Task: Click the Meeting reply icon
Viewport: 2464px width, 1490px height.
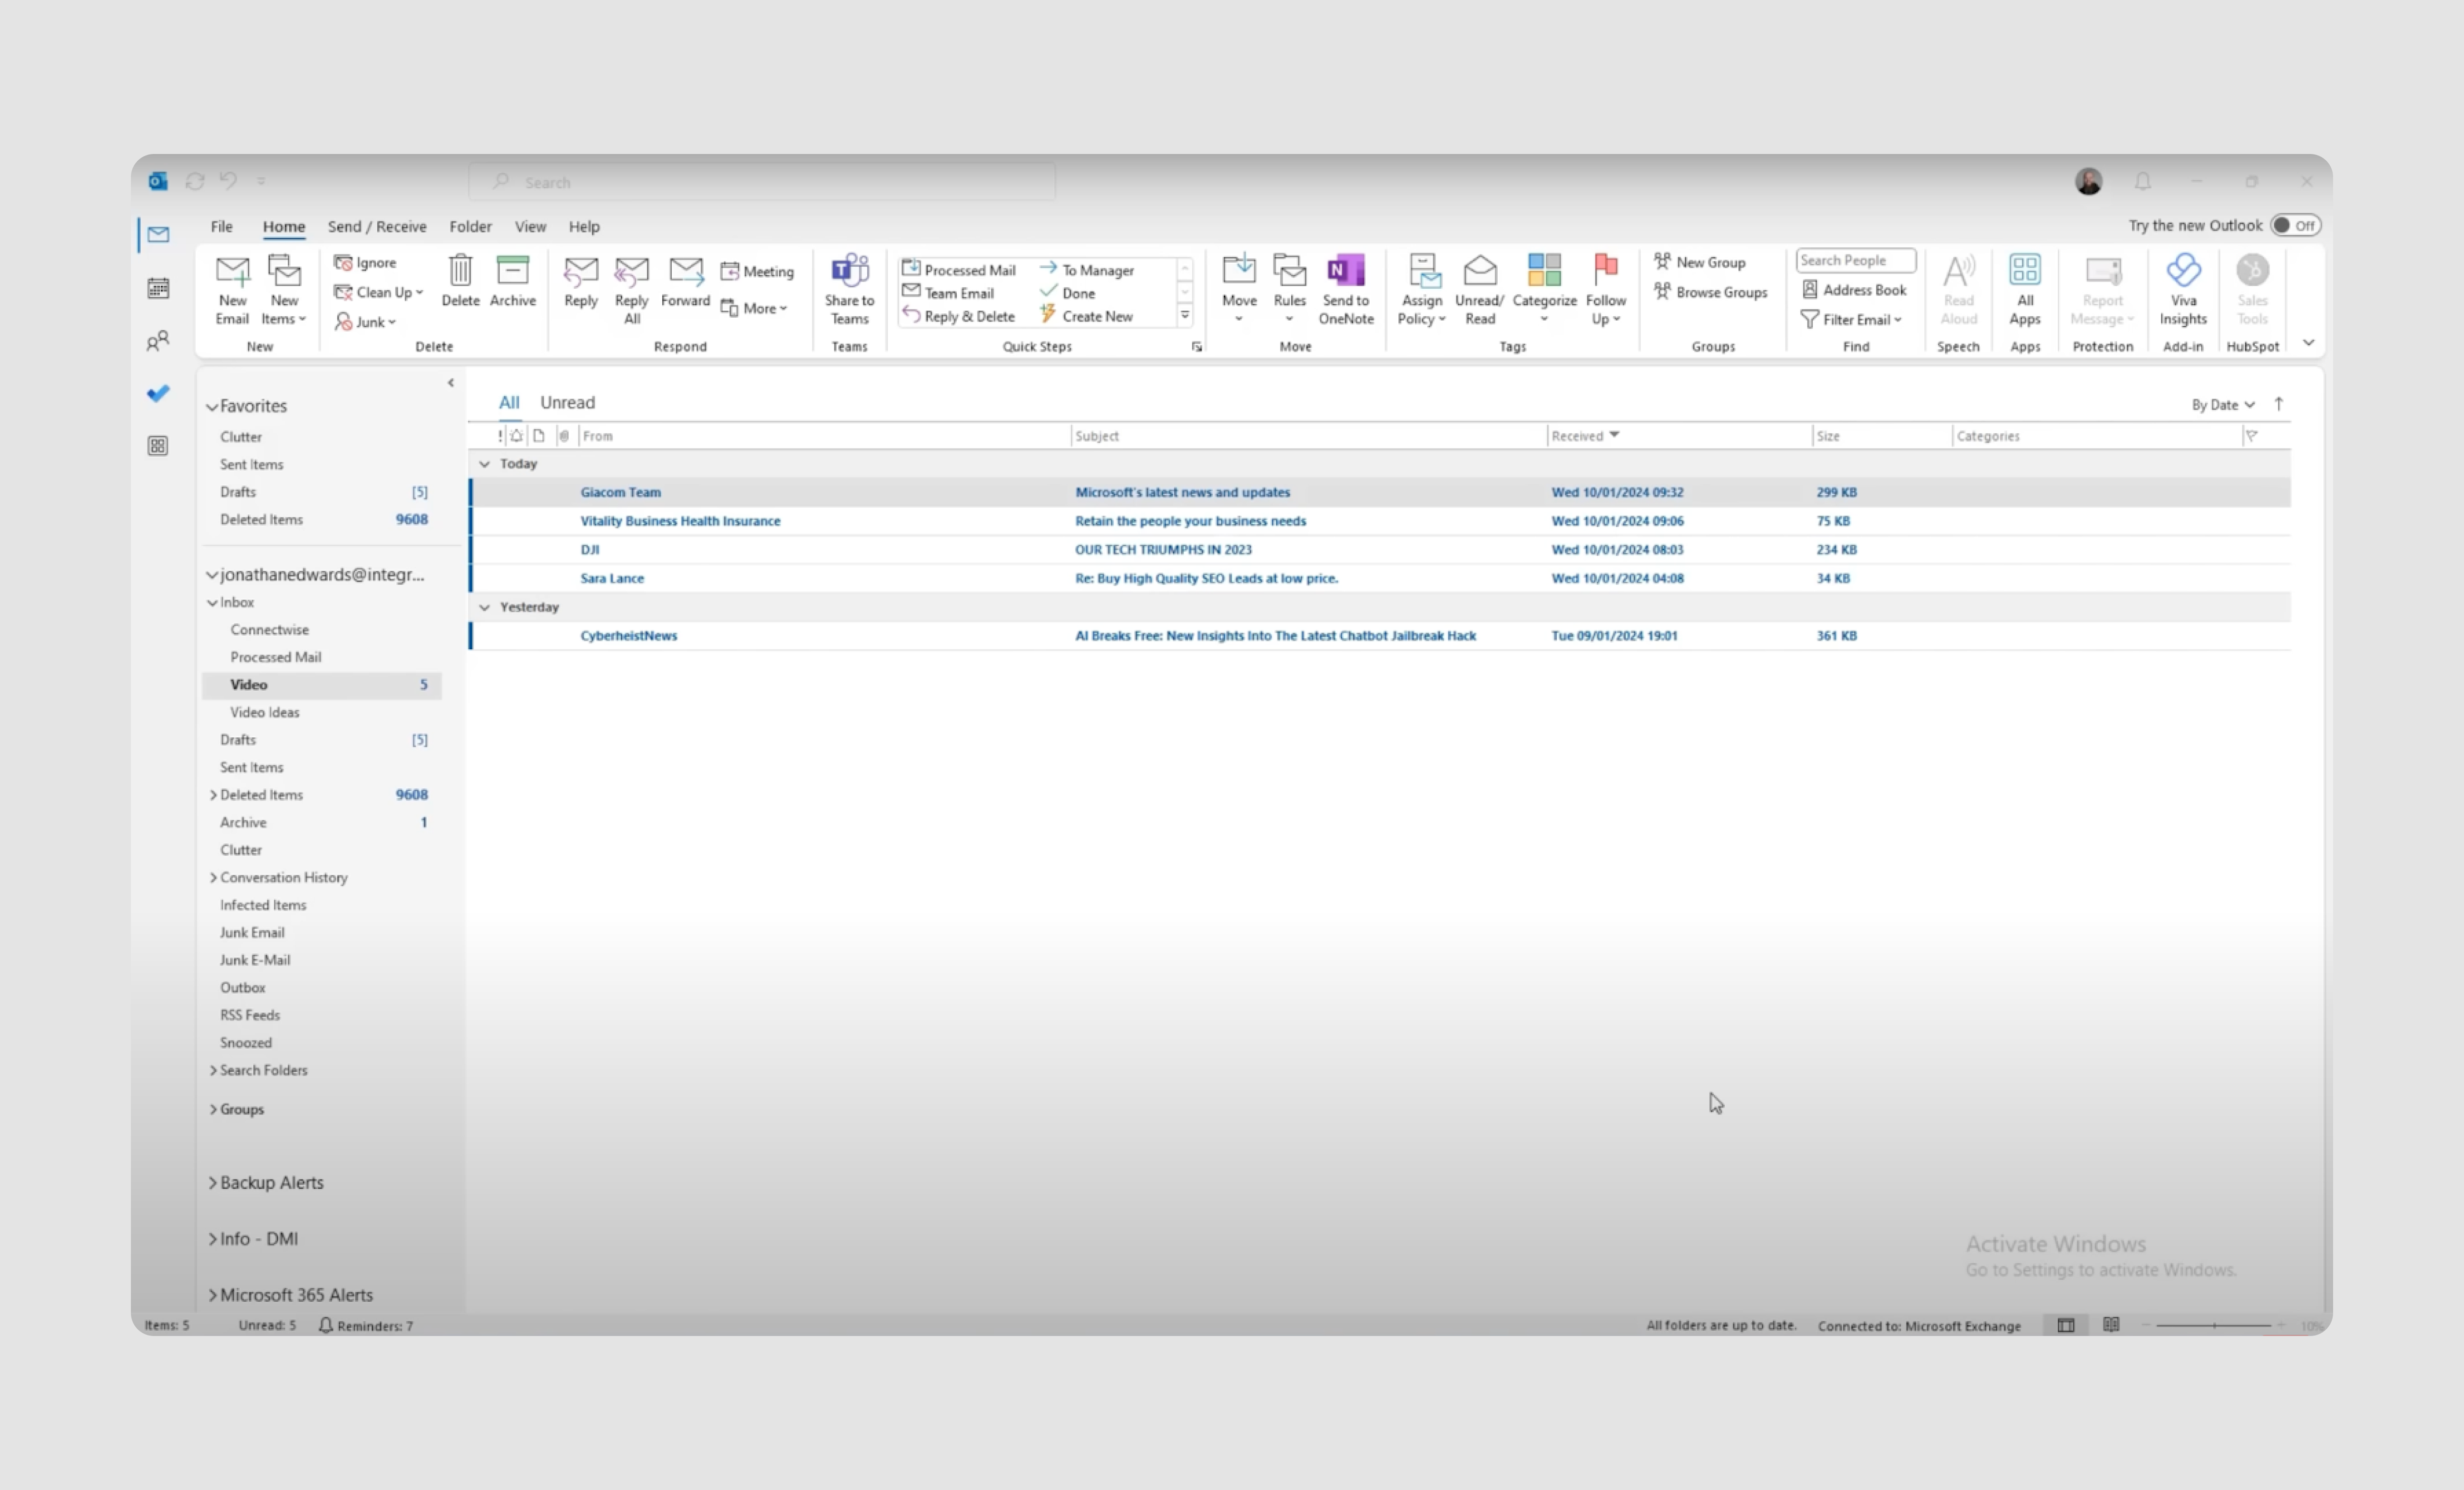Action: pyautogui.click(x=730, y=271)
